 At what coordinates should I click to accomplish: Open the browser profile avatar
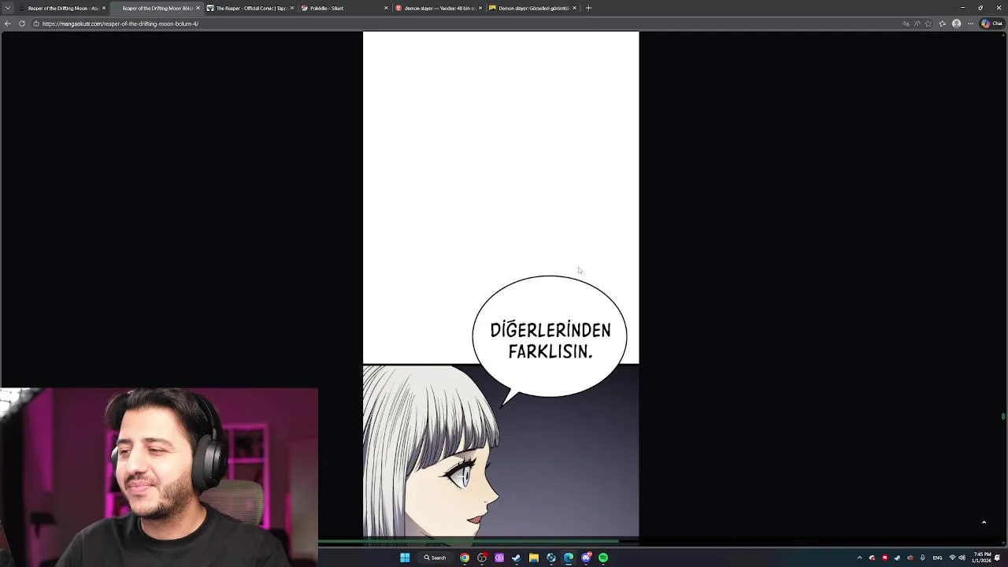[956, 24]
